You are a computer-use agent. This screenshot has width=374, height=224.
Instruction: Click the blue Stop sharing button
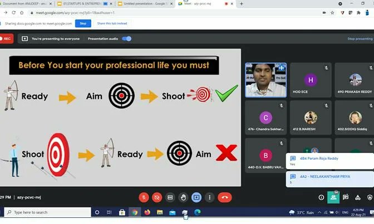point(83,23)
